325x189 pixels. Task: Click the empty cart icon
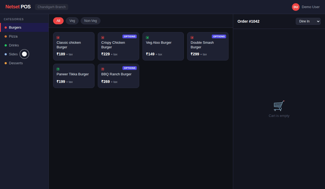(279, 106)
